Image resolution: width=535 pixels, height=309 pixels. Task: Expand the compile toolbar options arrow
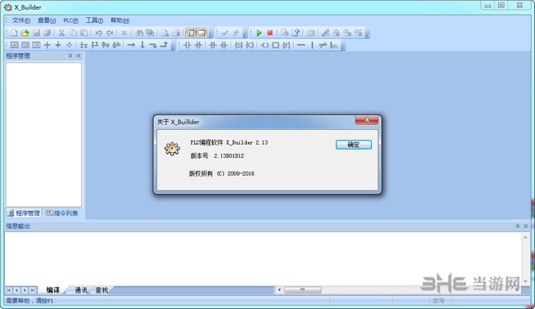click(245, 35)
